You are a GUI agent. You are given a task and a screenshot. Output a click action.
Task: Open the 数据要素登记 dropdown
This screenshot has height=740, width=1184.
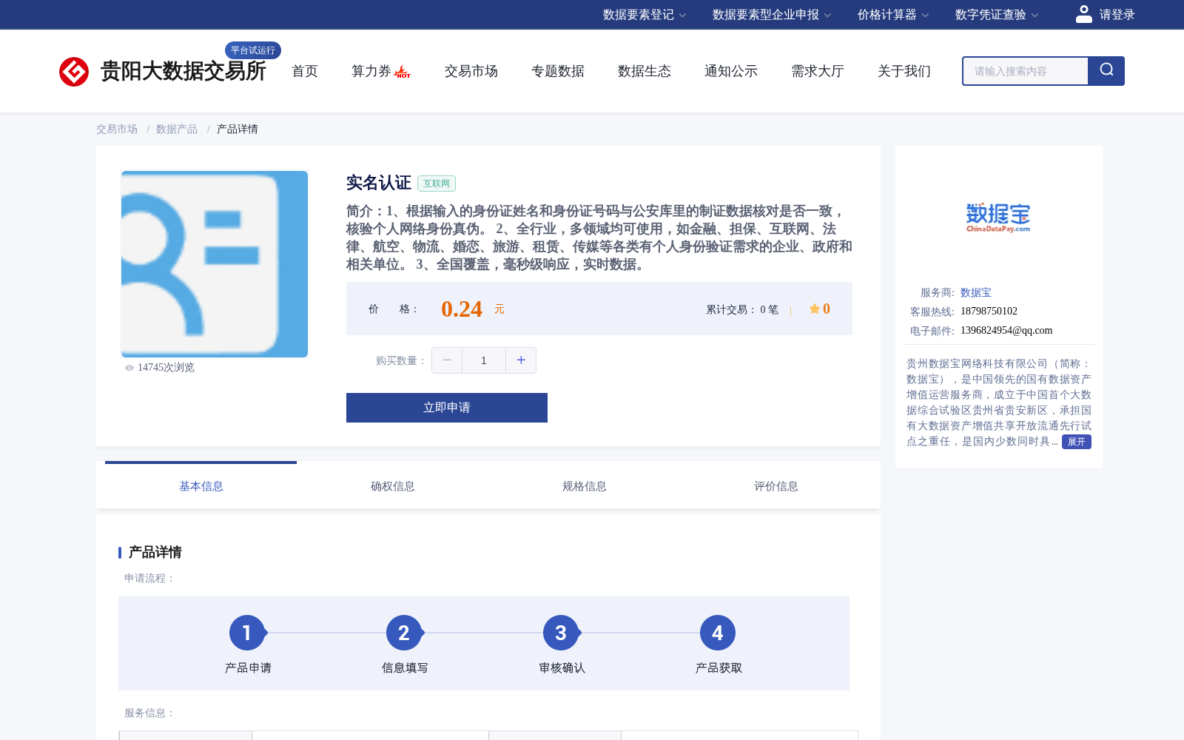645,15
